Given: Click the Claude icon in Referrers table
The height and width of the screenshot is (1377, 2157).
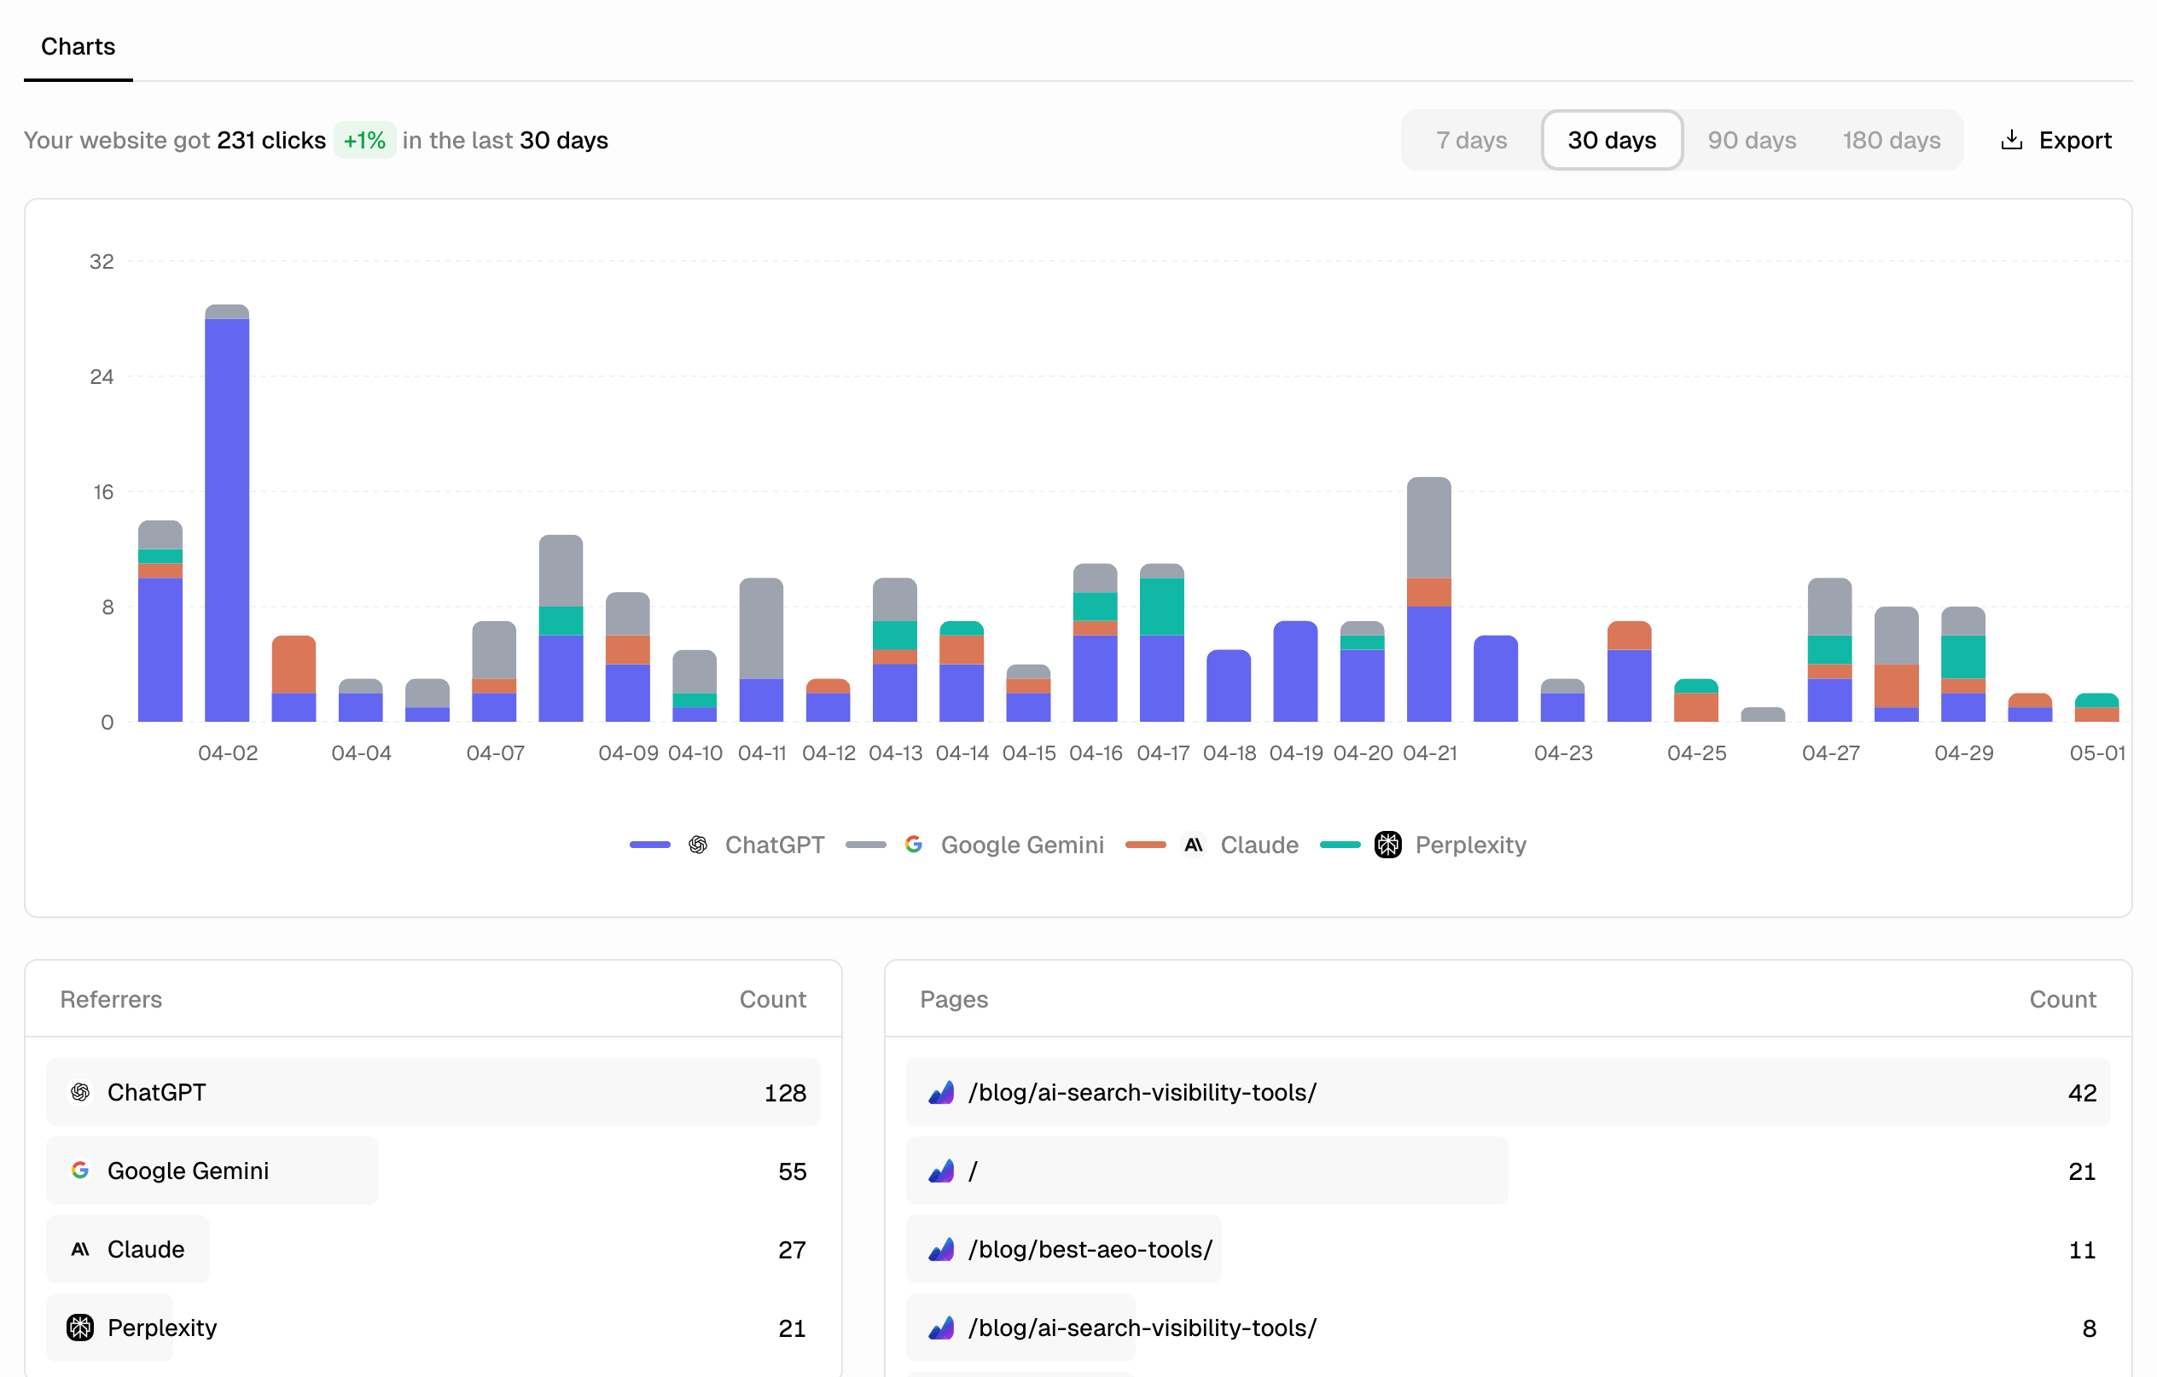Looking at the screenshot, I should (x=80, y=1249).
